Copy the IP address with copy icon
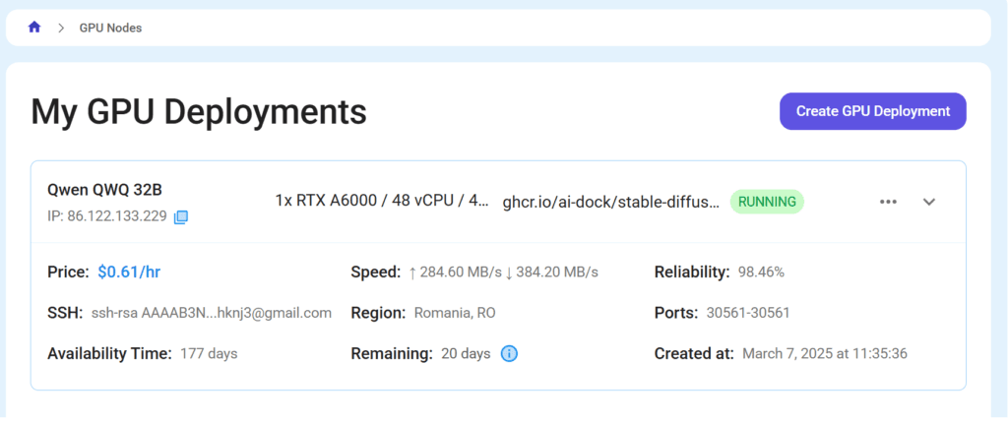 click(181, 216)
